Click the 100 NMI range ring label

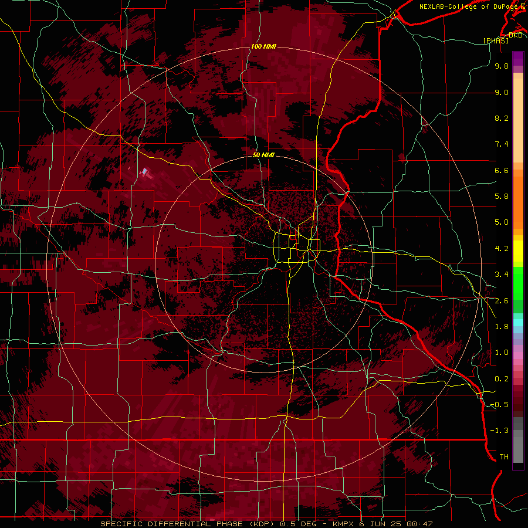(x=263, y=46)
